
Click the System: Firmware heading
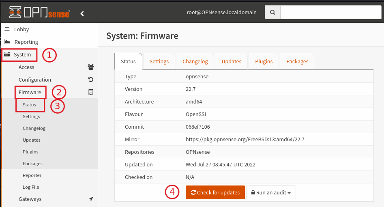[142, 36]
